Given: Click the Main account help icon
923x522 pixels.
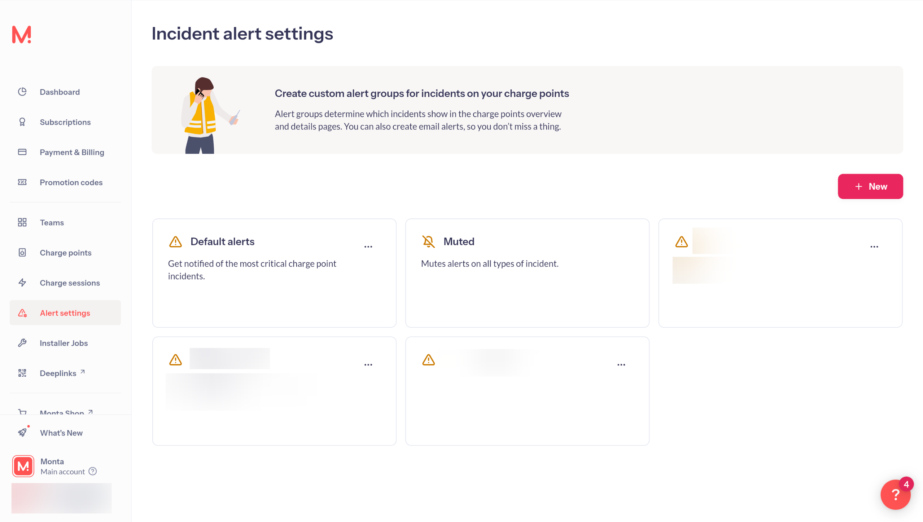Looking at the screenshot, I should [93, 472].
